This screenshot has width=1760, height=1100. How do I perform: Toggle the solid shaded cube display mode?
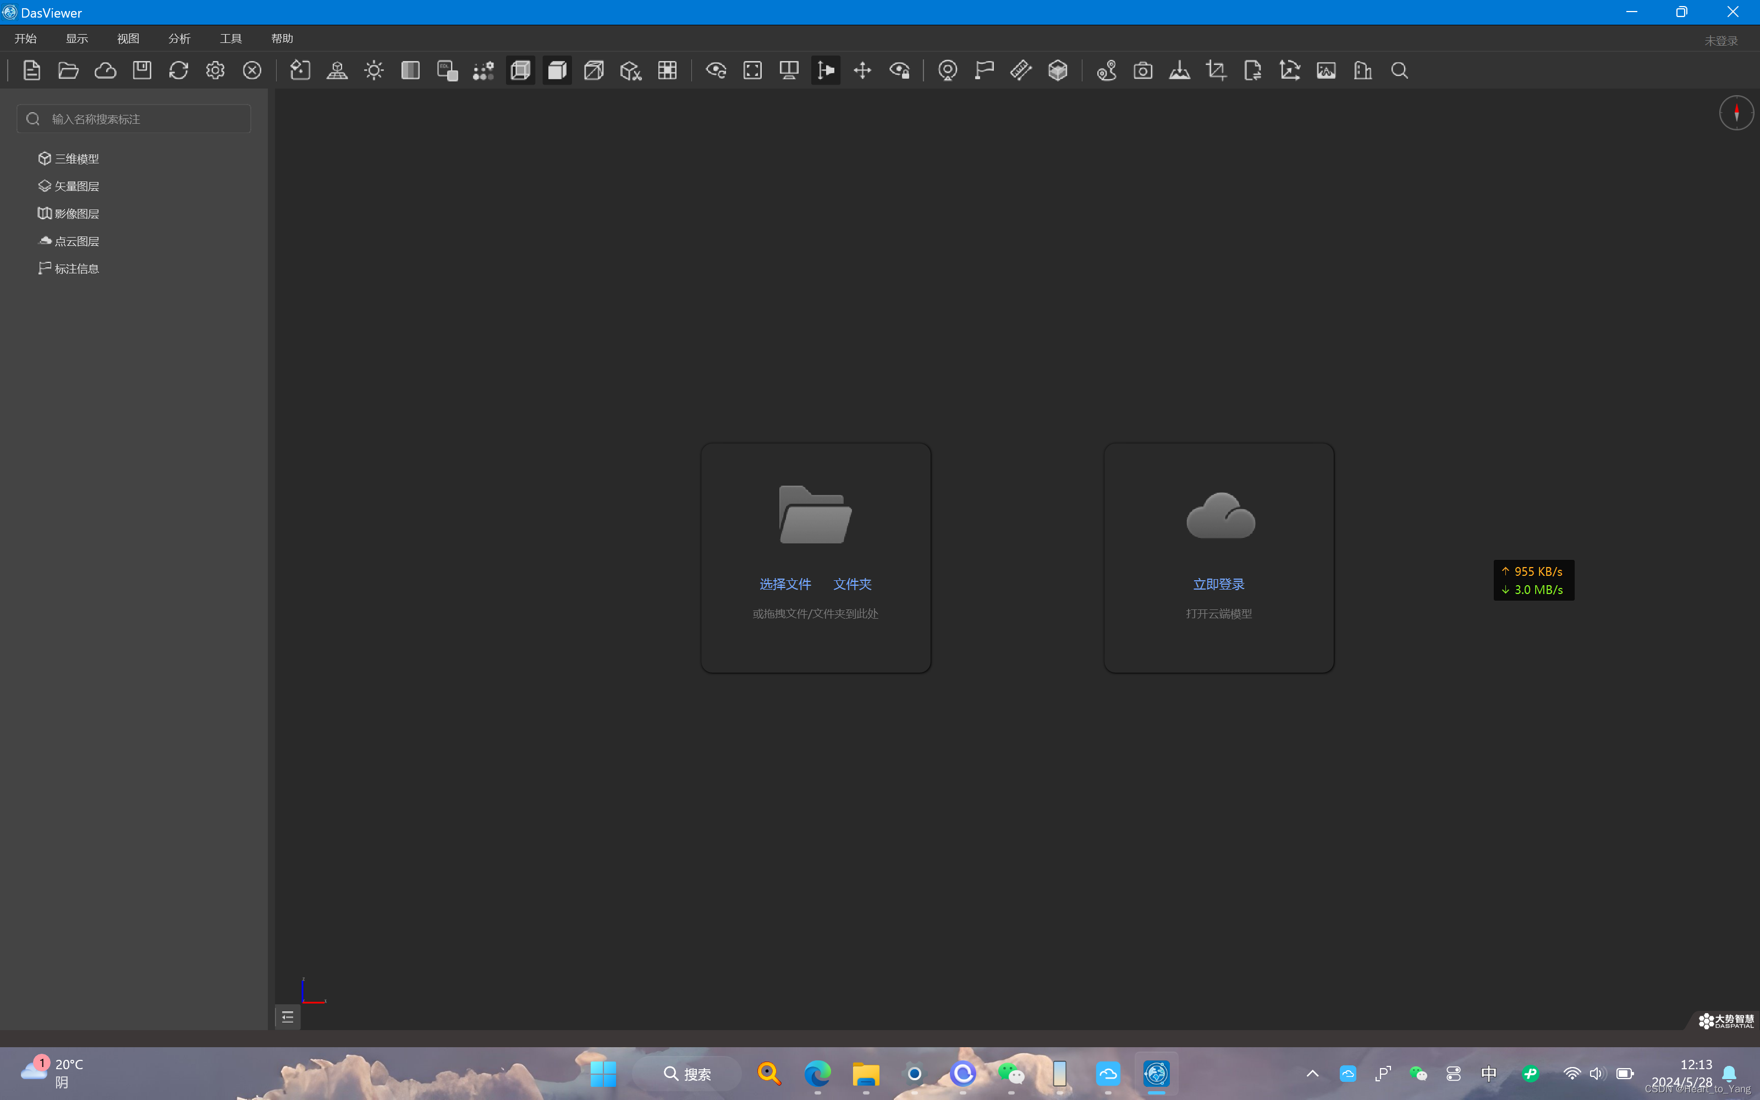click(557, 70)
